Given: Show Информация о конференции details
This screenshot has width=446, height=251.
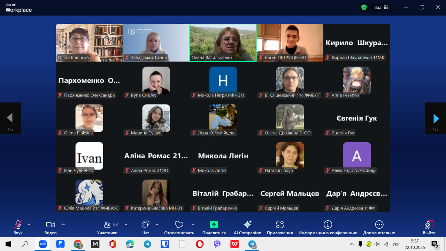Looking at the screenshot, I should 328,227.
